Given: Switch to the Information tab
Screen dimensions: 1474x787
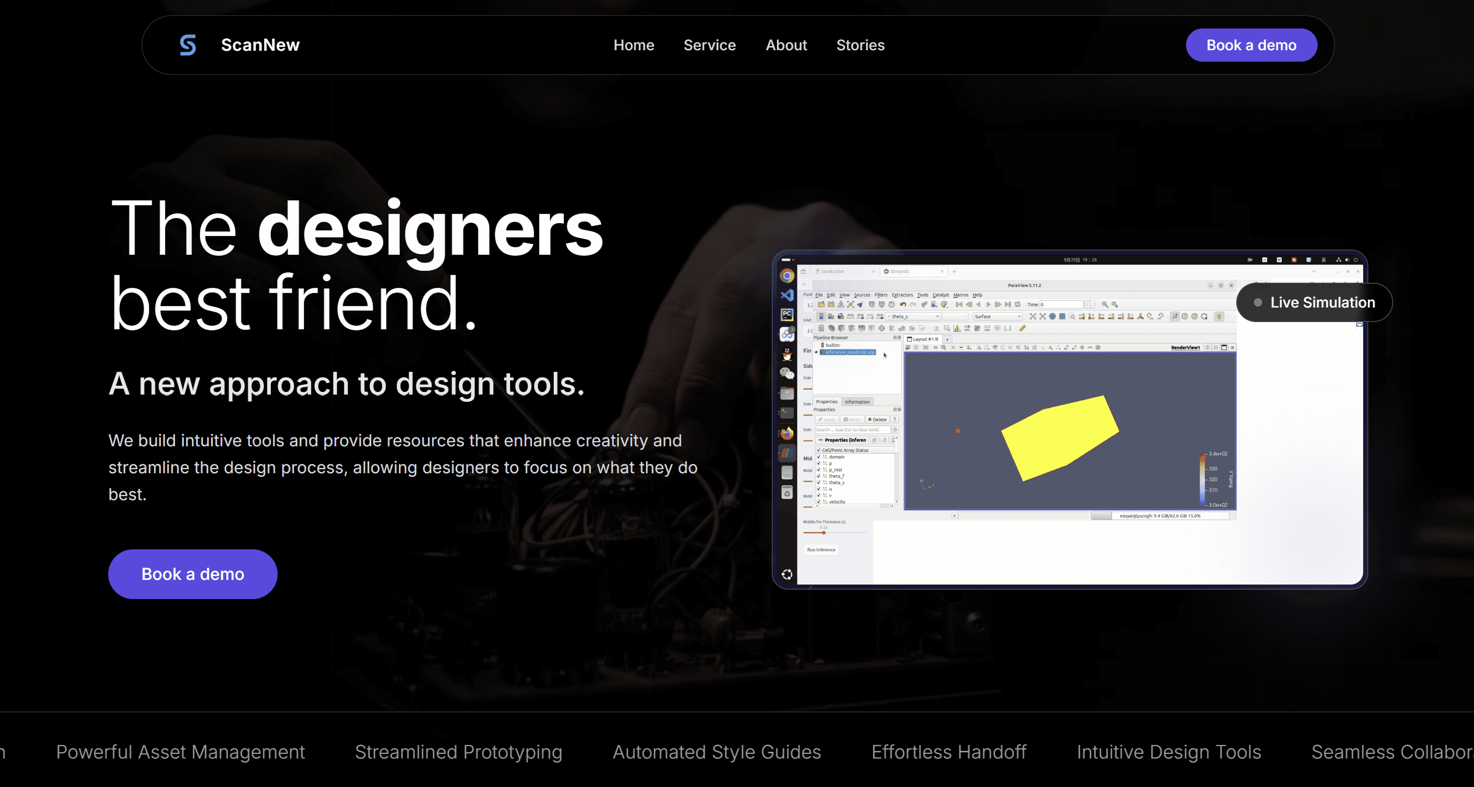Looking at the screenshot, I should (x=857, y=401).
